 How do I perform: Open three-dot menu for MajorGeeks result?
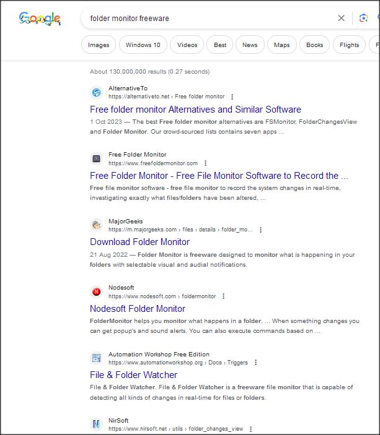point(260,230)
